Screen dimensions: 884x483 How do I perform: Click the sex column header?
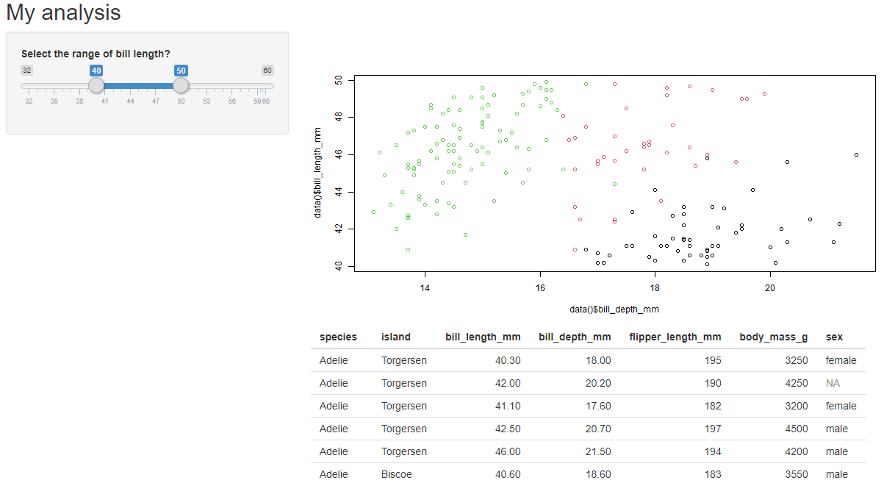pyautogui.click(x=834, y=337)
